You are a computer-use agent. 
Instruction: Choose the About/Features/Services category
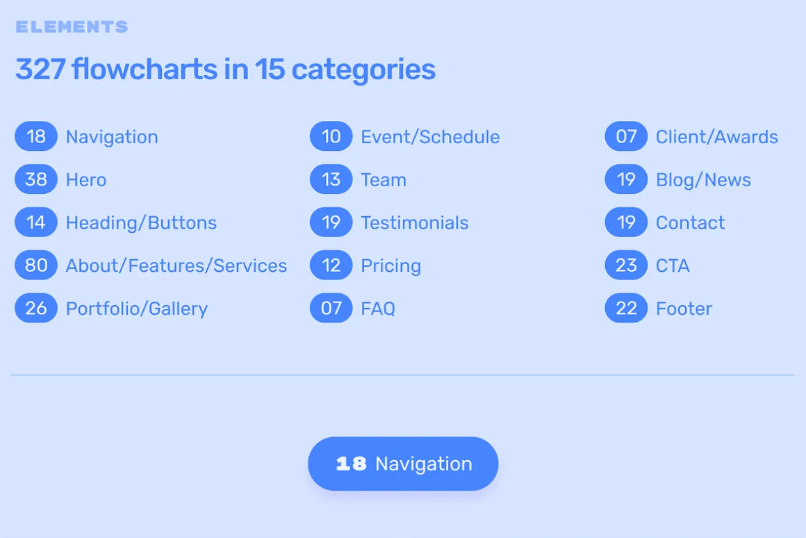[176, 266]
